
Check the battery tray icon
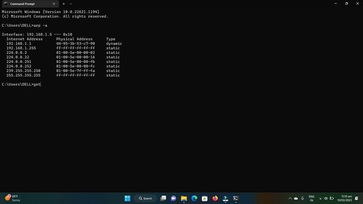[332, 198]
